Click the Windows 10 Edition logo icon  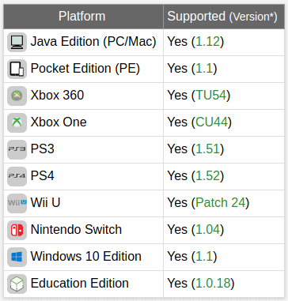point(17,257)
